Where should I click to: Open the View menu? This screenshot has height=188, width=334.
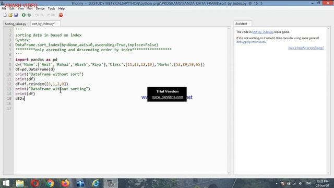pyautogui.click(x=21, y=8)
